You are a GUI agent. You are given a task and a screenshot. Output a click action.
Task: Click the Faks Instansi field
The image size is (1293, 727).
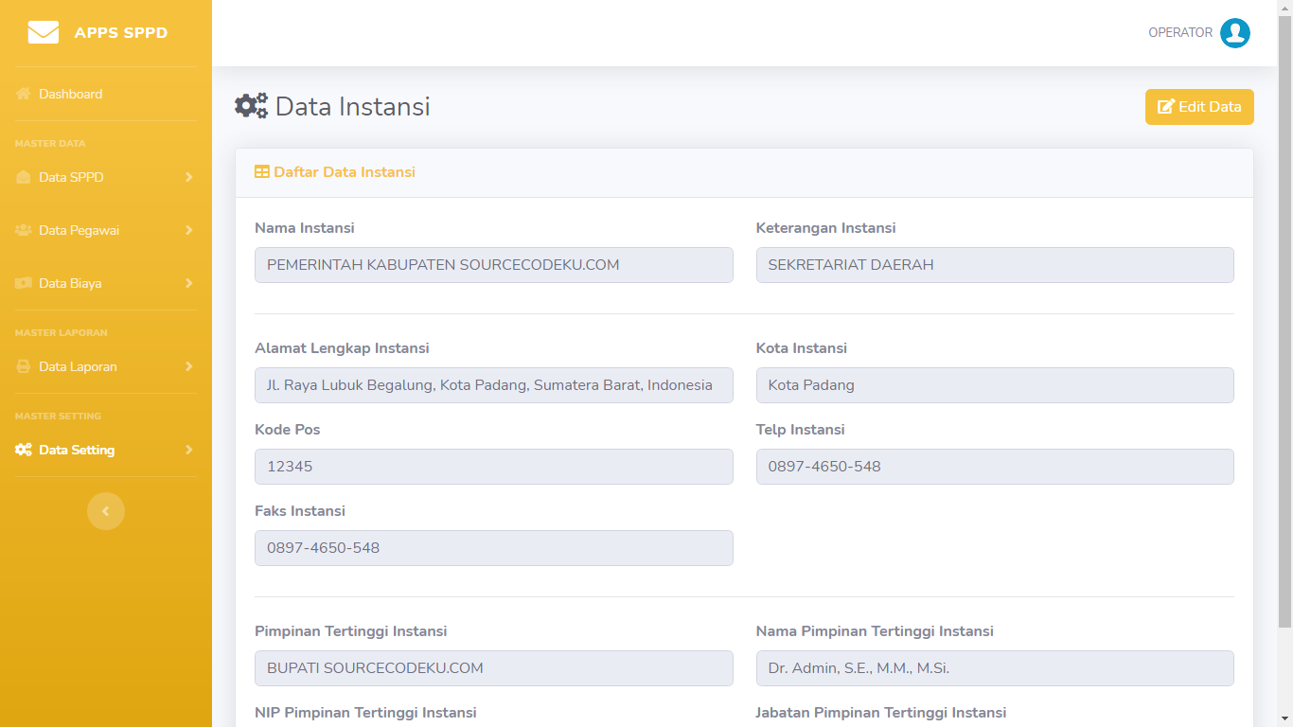(x=494, y=548)
